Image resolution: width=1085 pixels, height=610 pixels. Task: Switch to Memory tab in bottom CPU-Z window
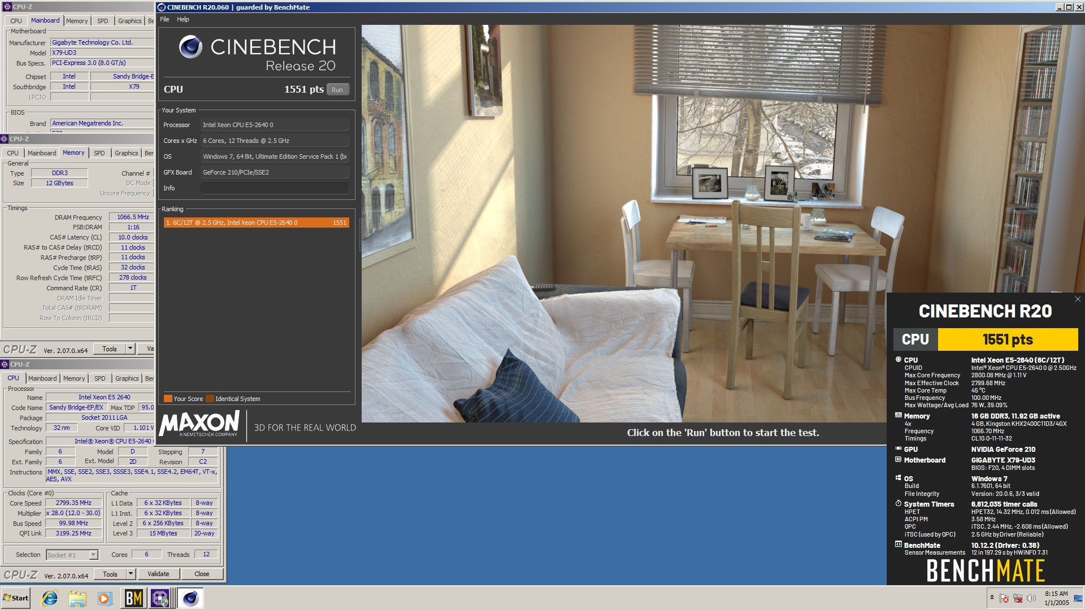pyautogui.click(x=74, y=378)
